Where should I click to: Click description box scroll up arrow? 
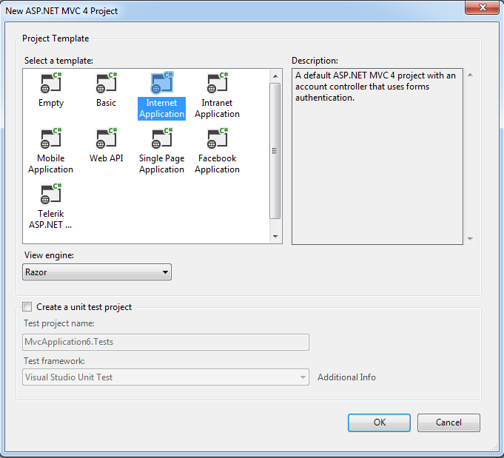[470, 75]
